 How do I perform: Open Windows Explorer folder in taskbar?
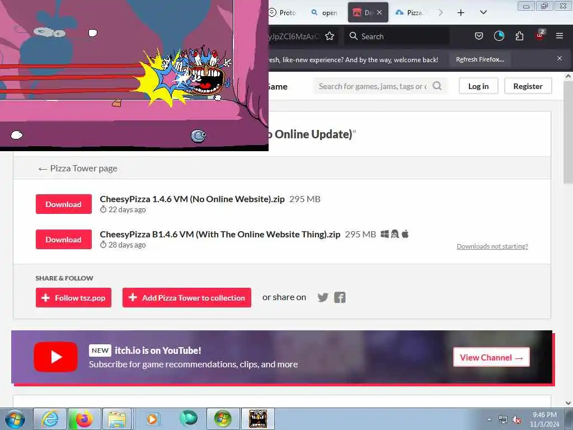click(x=117, y=419)
